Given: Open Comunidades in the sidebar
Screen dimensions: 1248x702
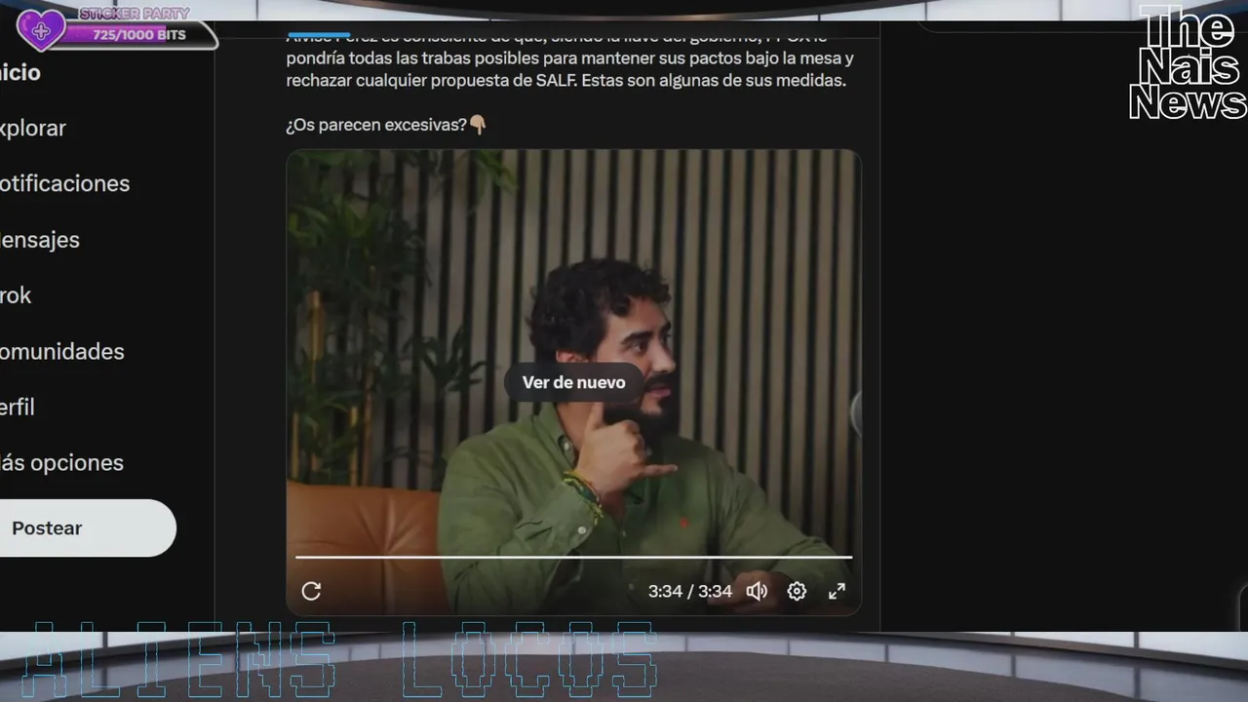Looking at the screenshot, I should click(x=61, y=351).
